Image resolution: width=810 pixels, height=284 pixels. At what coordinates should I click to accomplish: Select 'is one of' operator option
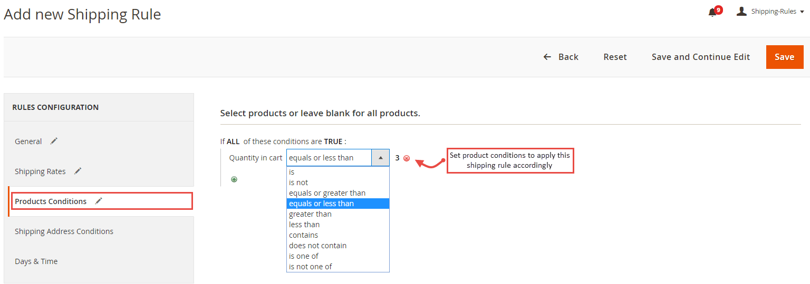338,256
